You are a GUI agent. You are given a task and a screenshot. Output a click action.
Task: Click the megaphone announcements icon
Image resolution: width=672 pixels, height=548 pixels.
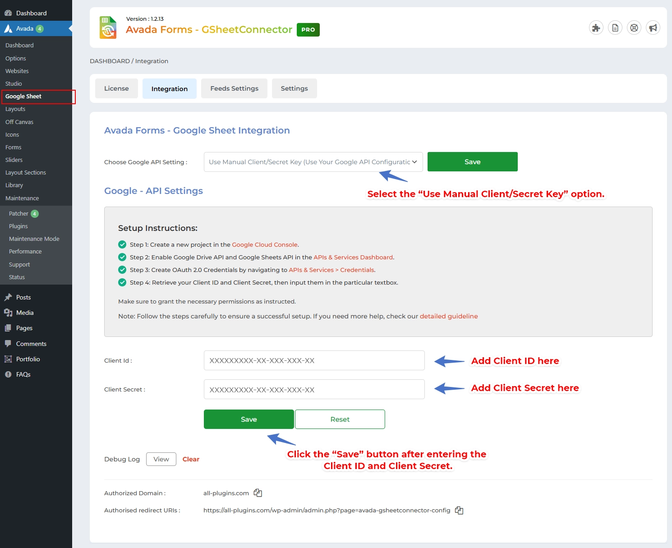(x=653, y=28)
